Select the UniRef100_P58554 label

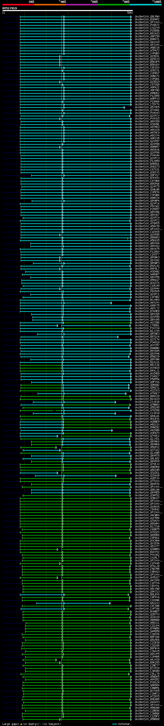pyautogui.click(x=147, y=379)
